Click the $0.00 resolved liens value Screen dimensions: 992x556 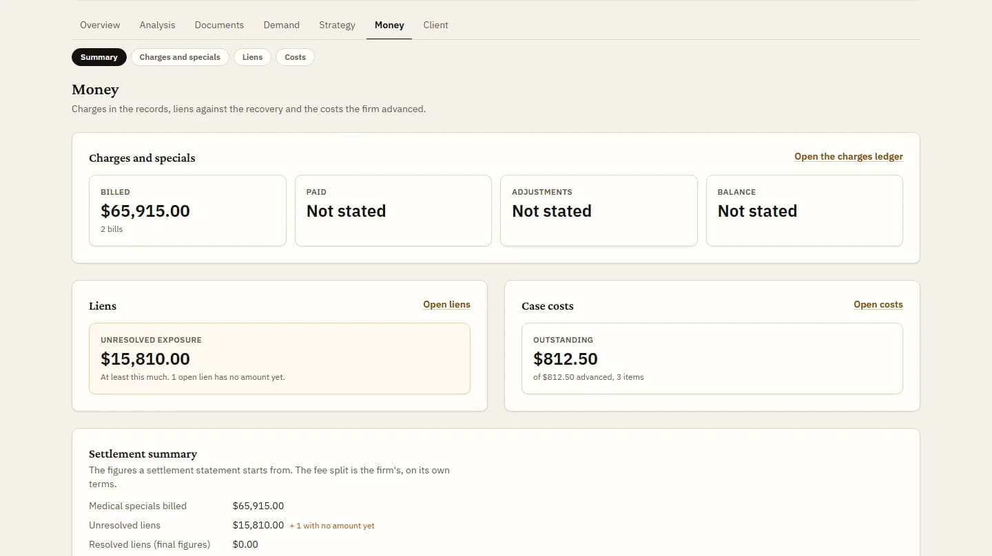pos(245,544)
